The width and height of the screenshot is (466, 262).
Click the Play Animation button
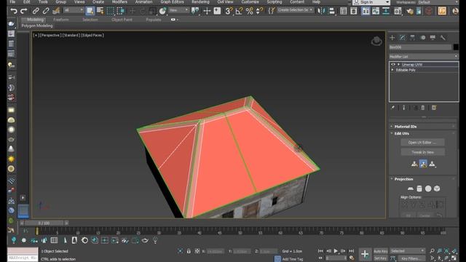point(336,251)
